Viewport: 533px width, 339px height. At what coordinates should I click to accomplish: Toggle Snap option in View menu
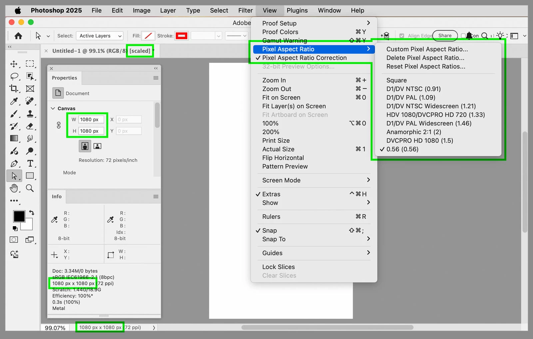[x=313, y=231]
